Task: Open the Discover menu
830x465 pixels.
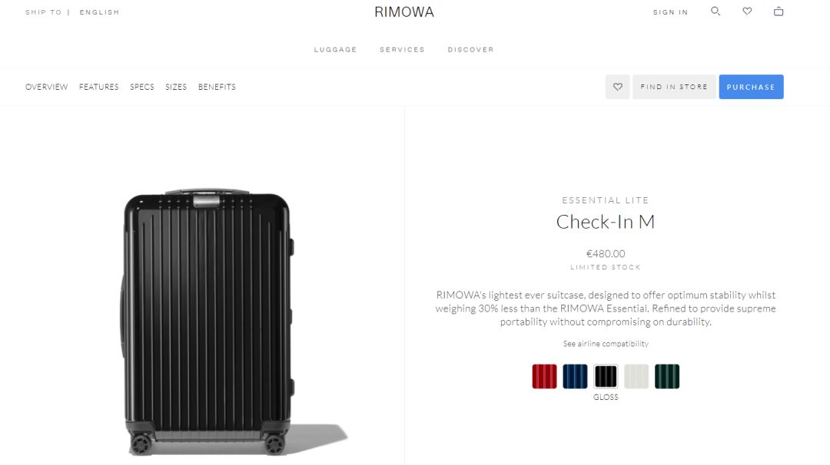Action: click(470, 50)
